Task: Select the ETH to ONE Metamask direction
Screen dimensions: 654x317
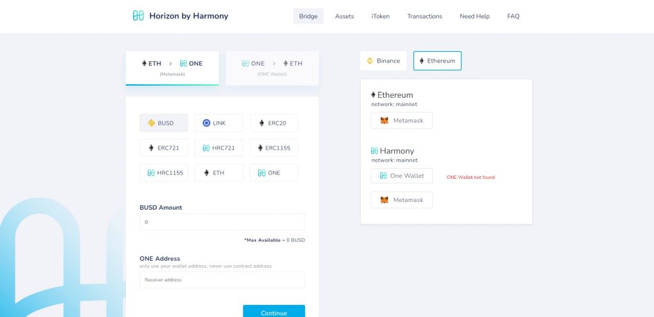Action: tap(172, 68)
